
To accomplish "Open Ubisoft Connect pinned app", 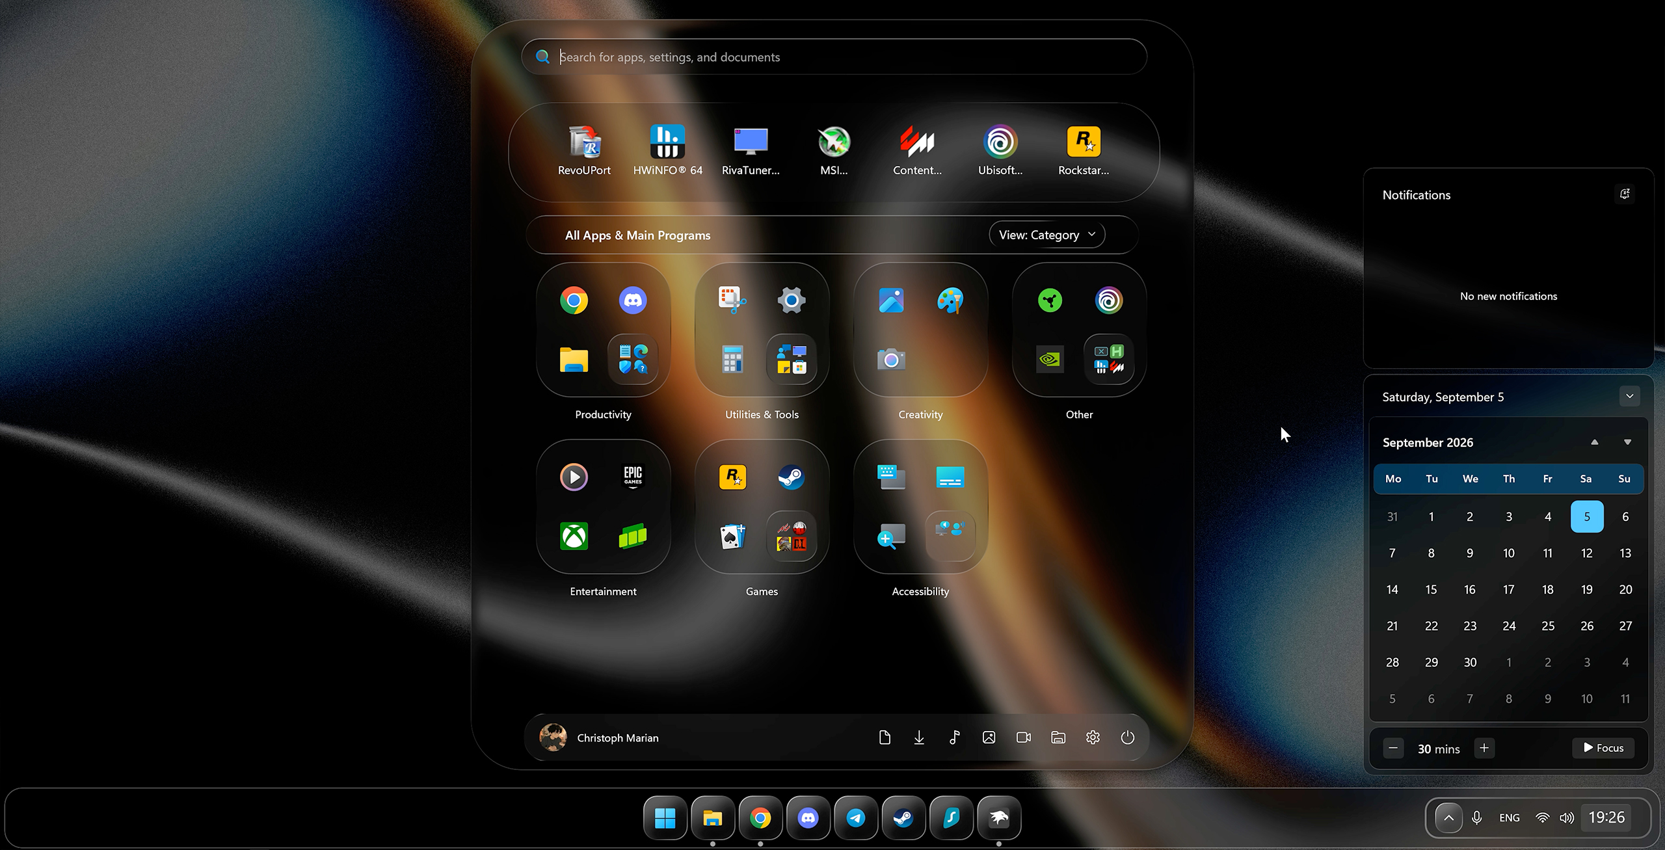I will (x=1000, y=150).
